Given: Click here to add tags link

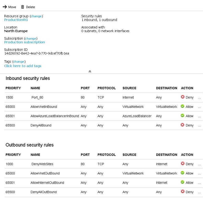Looking at the screenshot, I should pyautogui.click(x=23, y=66).
